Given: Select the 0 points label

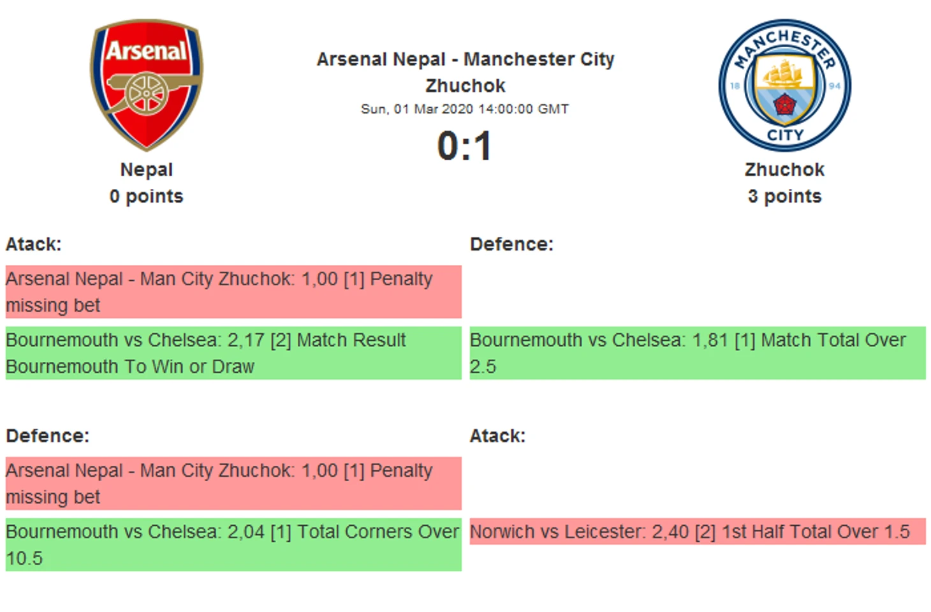Looking at the screenshot, I should click(146, 197).
